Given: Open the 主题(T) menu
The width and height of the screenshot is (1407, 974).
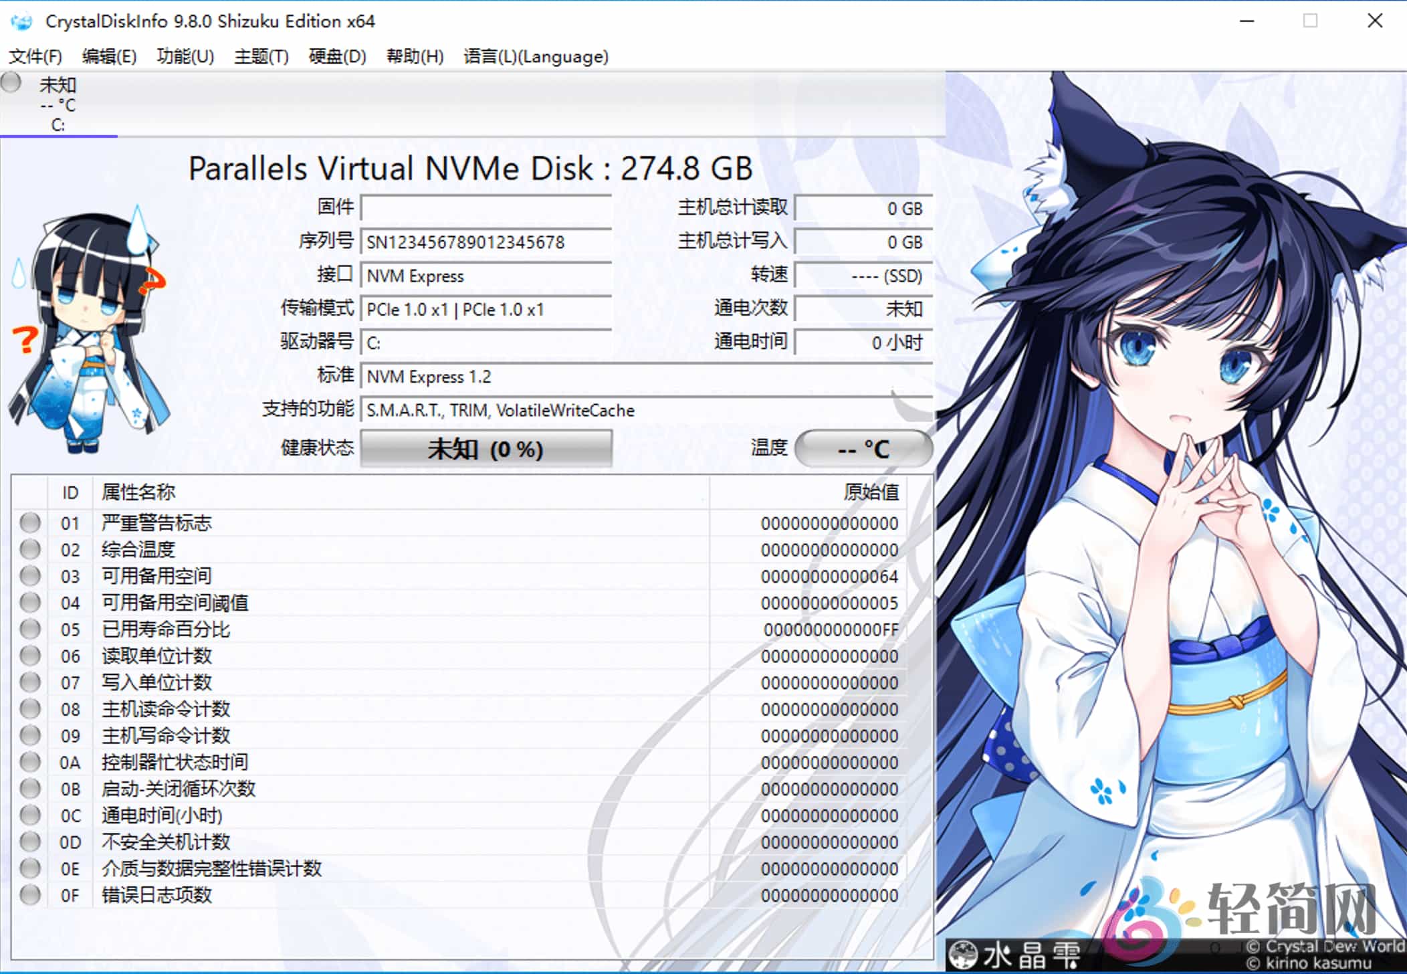Looking at the screenshot, I should click(261, 57).
